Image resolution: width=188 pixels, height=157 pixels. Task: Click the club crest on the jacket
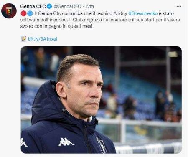tap(102, 145)
